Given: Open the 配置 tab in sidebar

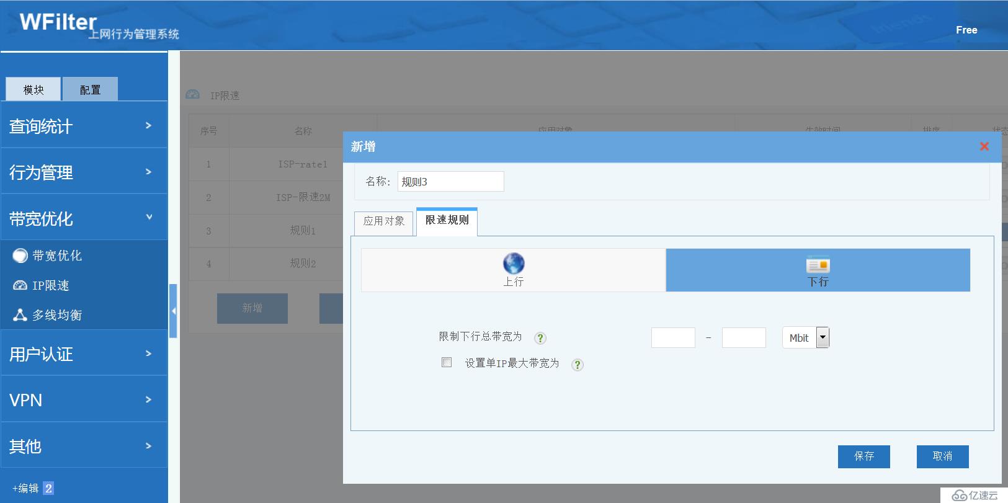Looking at the screenshot, I should (x=90, y=89).
